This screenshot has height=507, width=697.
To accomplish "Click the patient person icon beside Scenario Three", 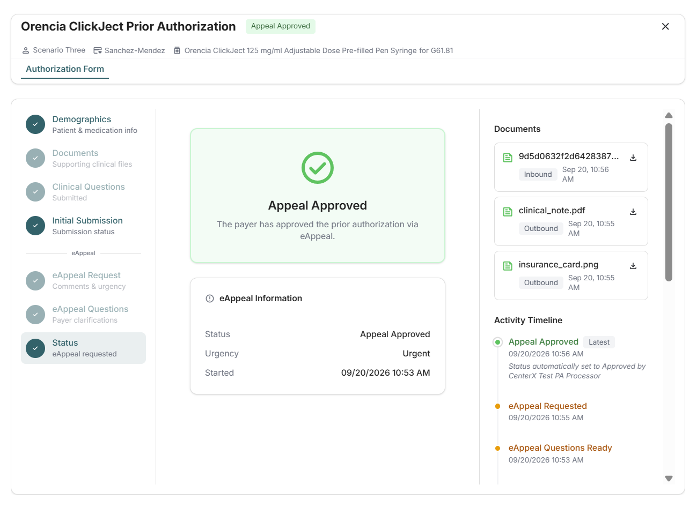I will pyautogui.click(x=25, y=50).
